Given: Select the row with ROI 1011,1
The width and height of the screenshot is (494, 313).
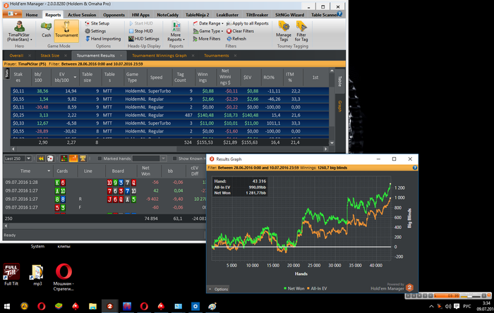Looking at the screenshot, I should (170, 123).
